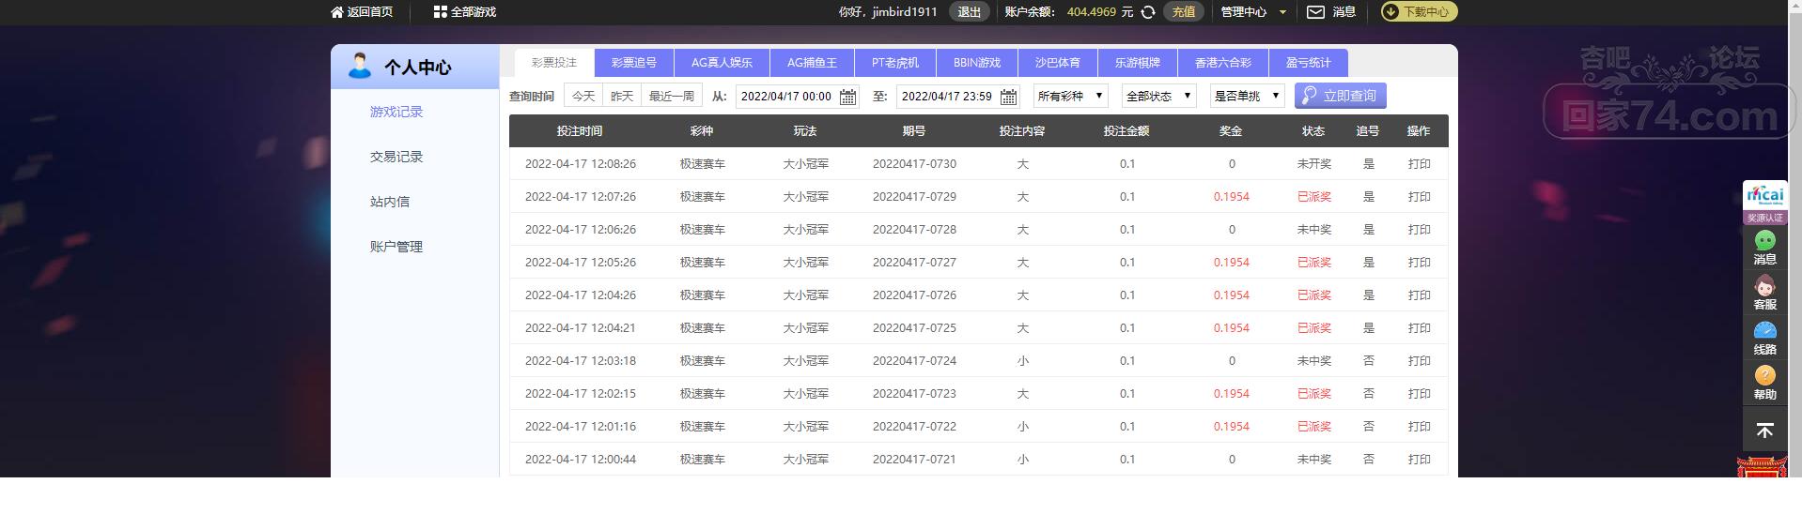1802x514 pixels.
Task: Expand the 管理中心 dropdown menu
Action: [1253, 12]
